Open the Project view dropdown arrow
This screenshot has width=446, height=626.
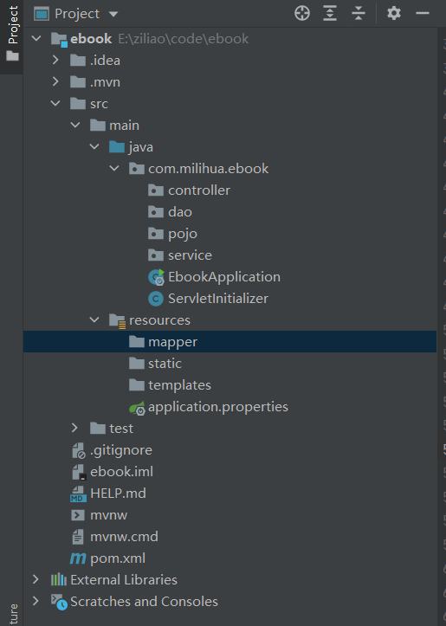tap(113, 14)
